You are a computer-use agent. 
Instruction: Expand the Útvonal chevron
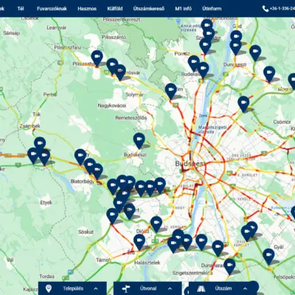pos(170,288)
